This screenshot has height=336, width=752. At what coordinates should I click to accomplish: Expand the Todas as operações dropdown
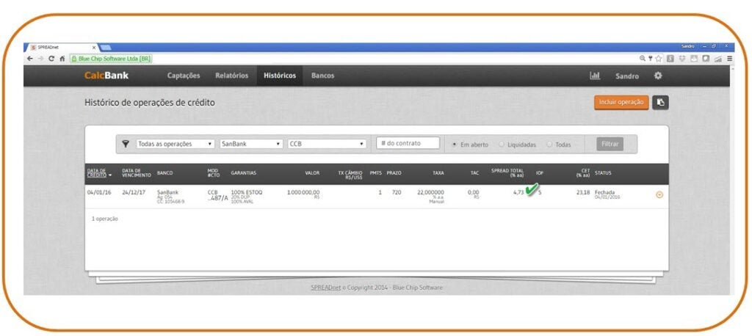point(175,145)
